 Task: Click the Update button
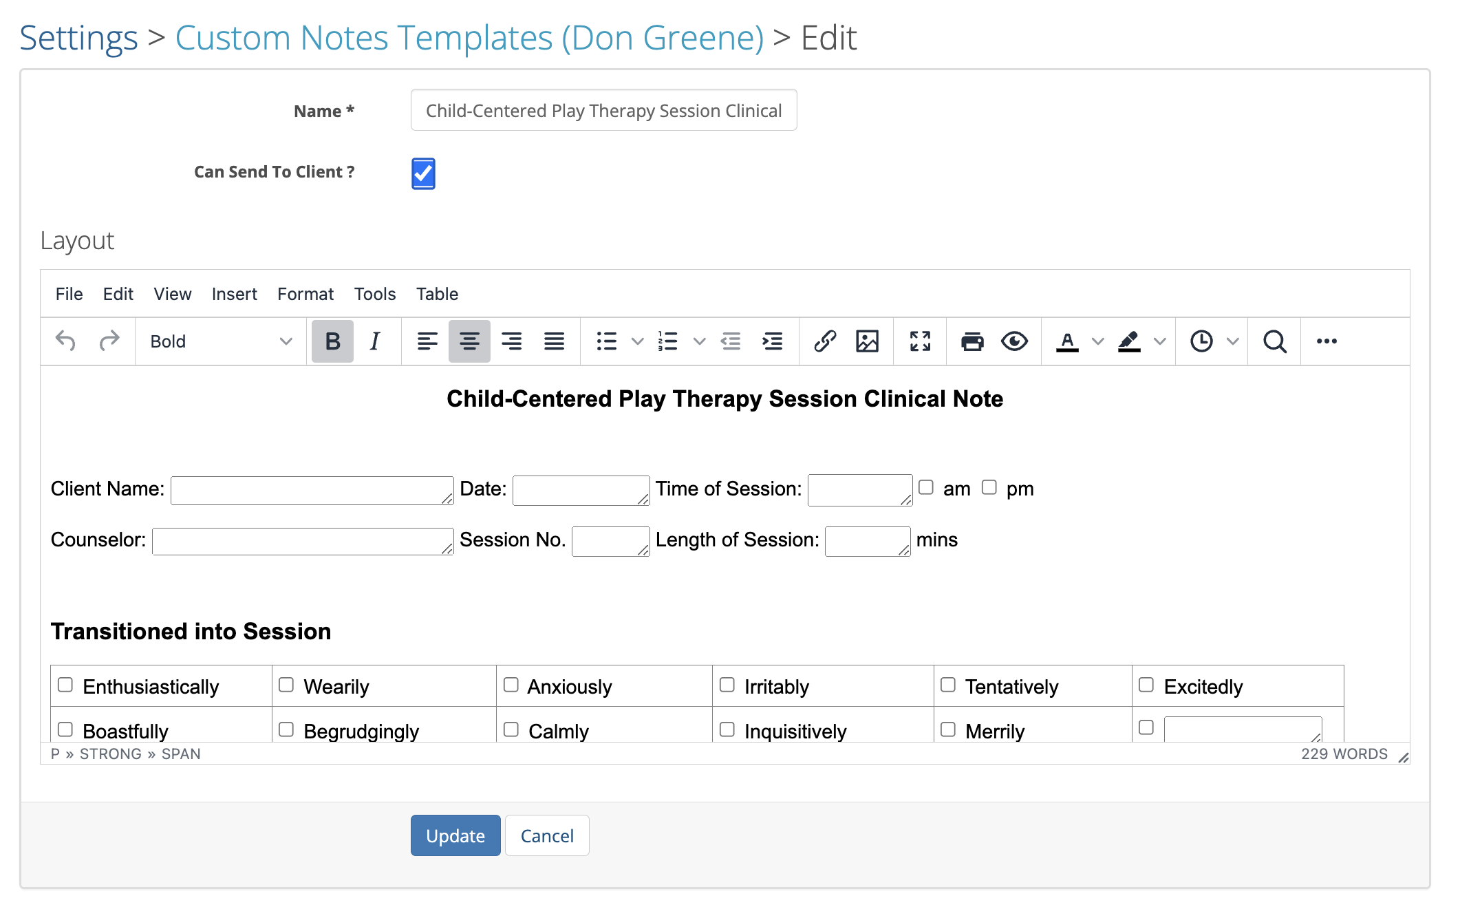[455, 835]
